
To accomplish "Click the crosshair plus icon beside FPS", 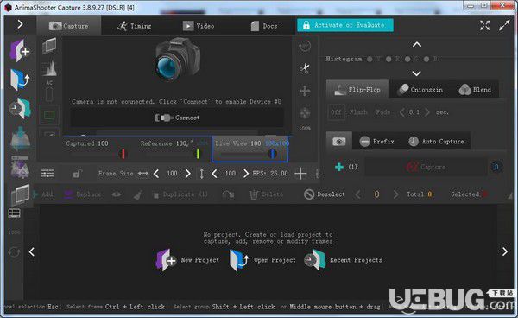I will click(300, 173).
